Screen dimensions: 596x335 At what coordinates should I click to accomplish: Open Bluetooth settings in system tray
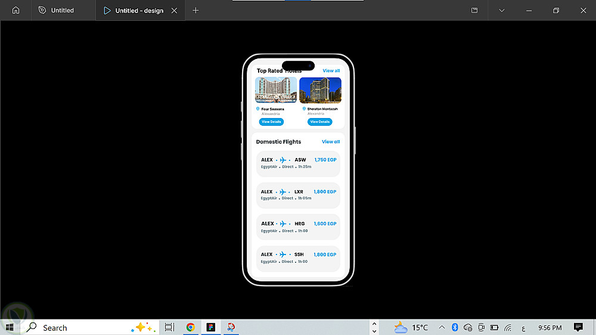coord(455,327)
